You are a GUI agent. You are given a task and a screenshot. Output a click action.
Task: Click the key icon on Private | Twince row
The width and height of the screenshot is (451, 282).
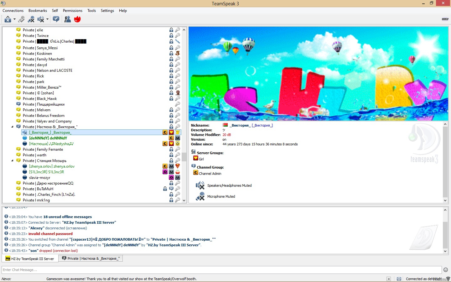click(x=178, y=36)
